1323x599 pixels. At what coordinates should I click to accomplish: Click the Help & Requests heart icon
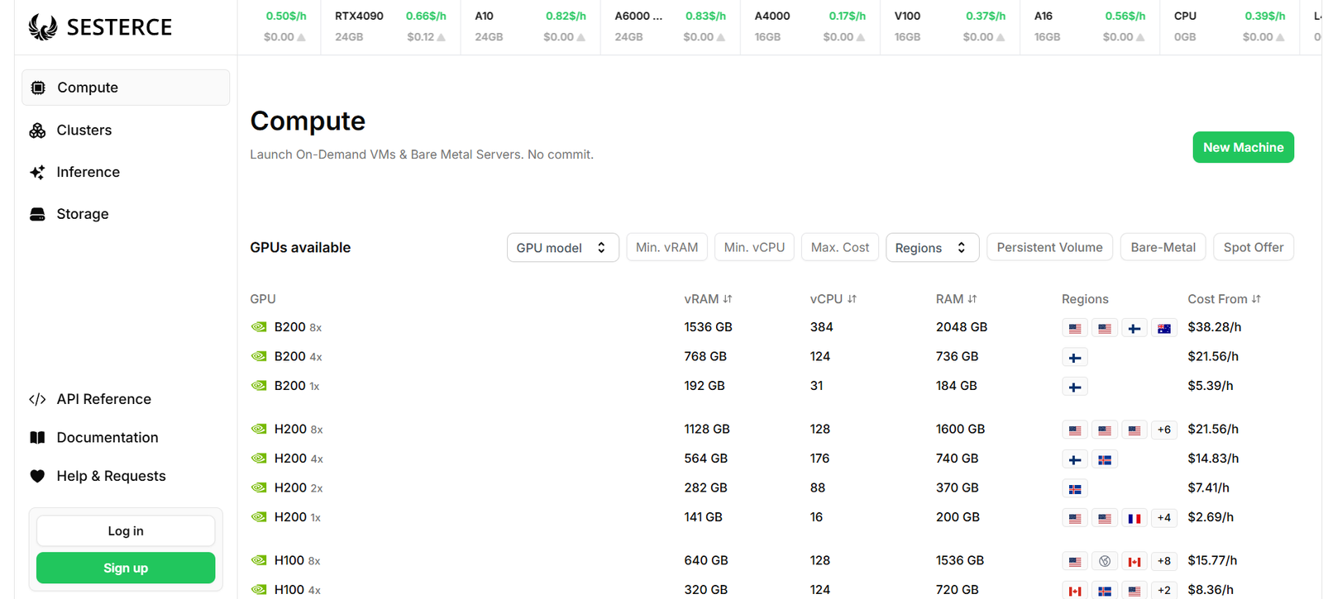tap(37, 476)
